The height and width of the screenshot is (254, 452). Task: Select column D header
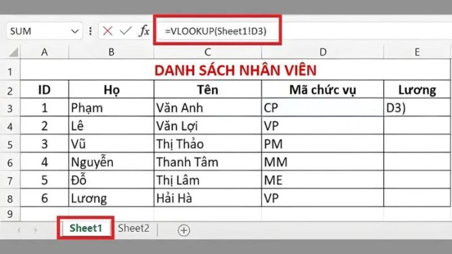[323, 52]
